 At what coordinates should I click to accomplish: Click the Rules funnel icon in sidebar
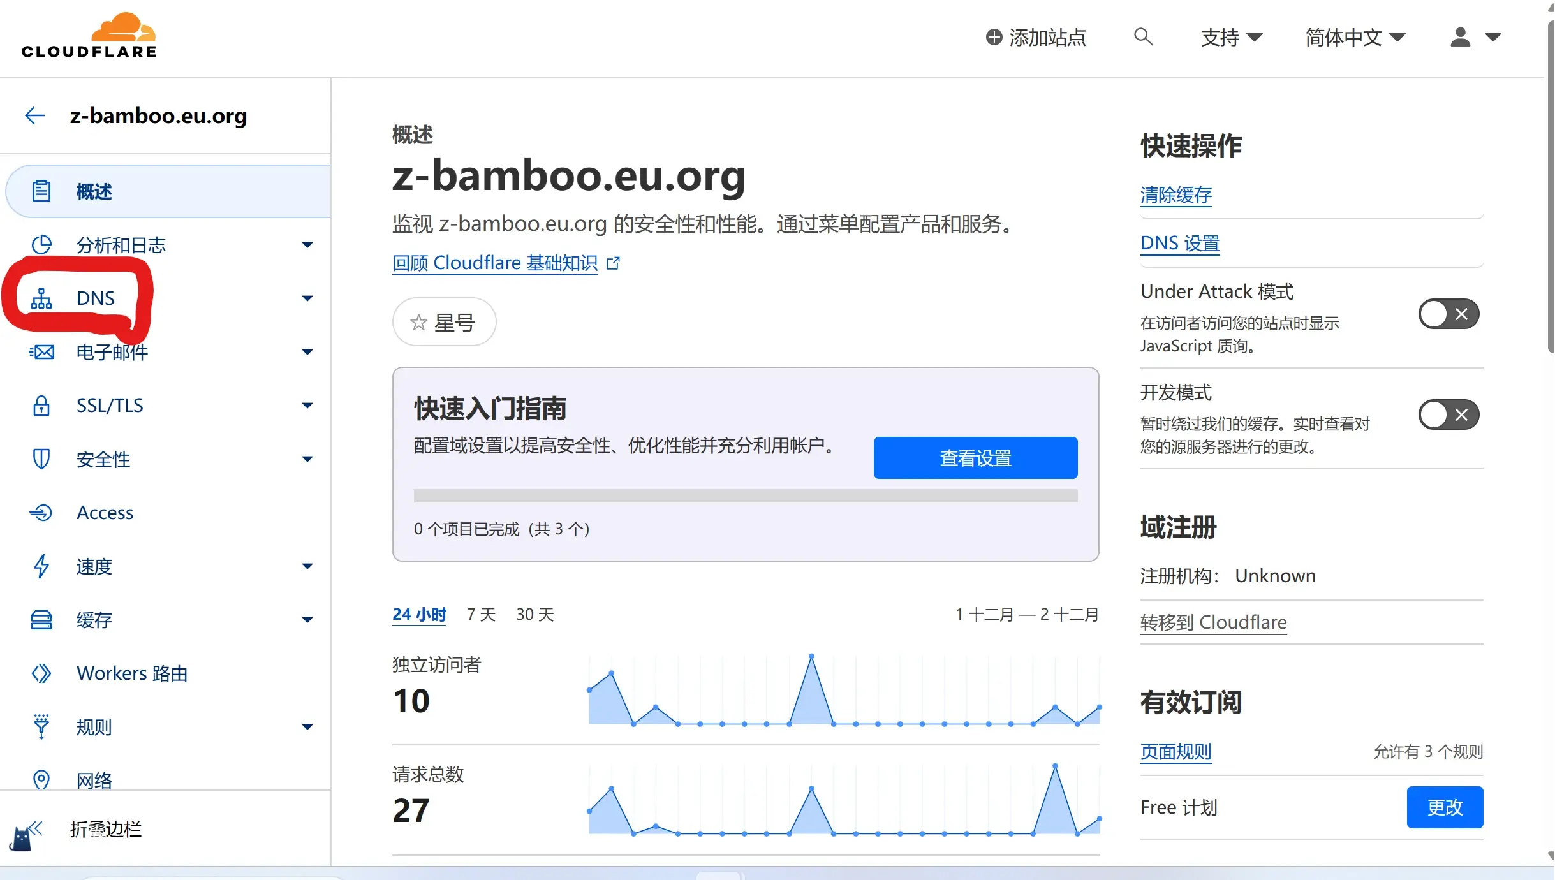coord(41,726)
